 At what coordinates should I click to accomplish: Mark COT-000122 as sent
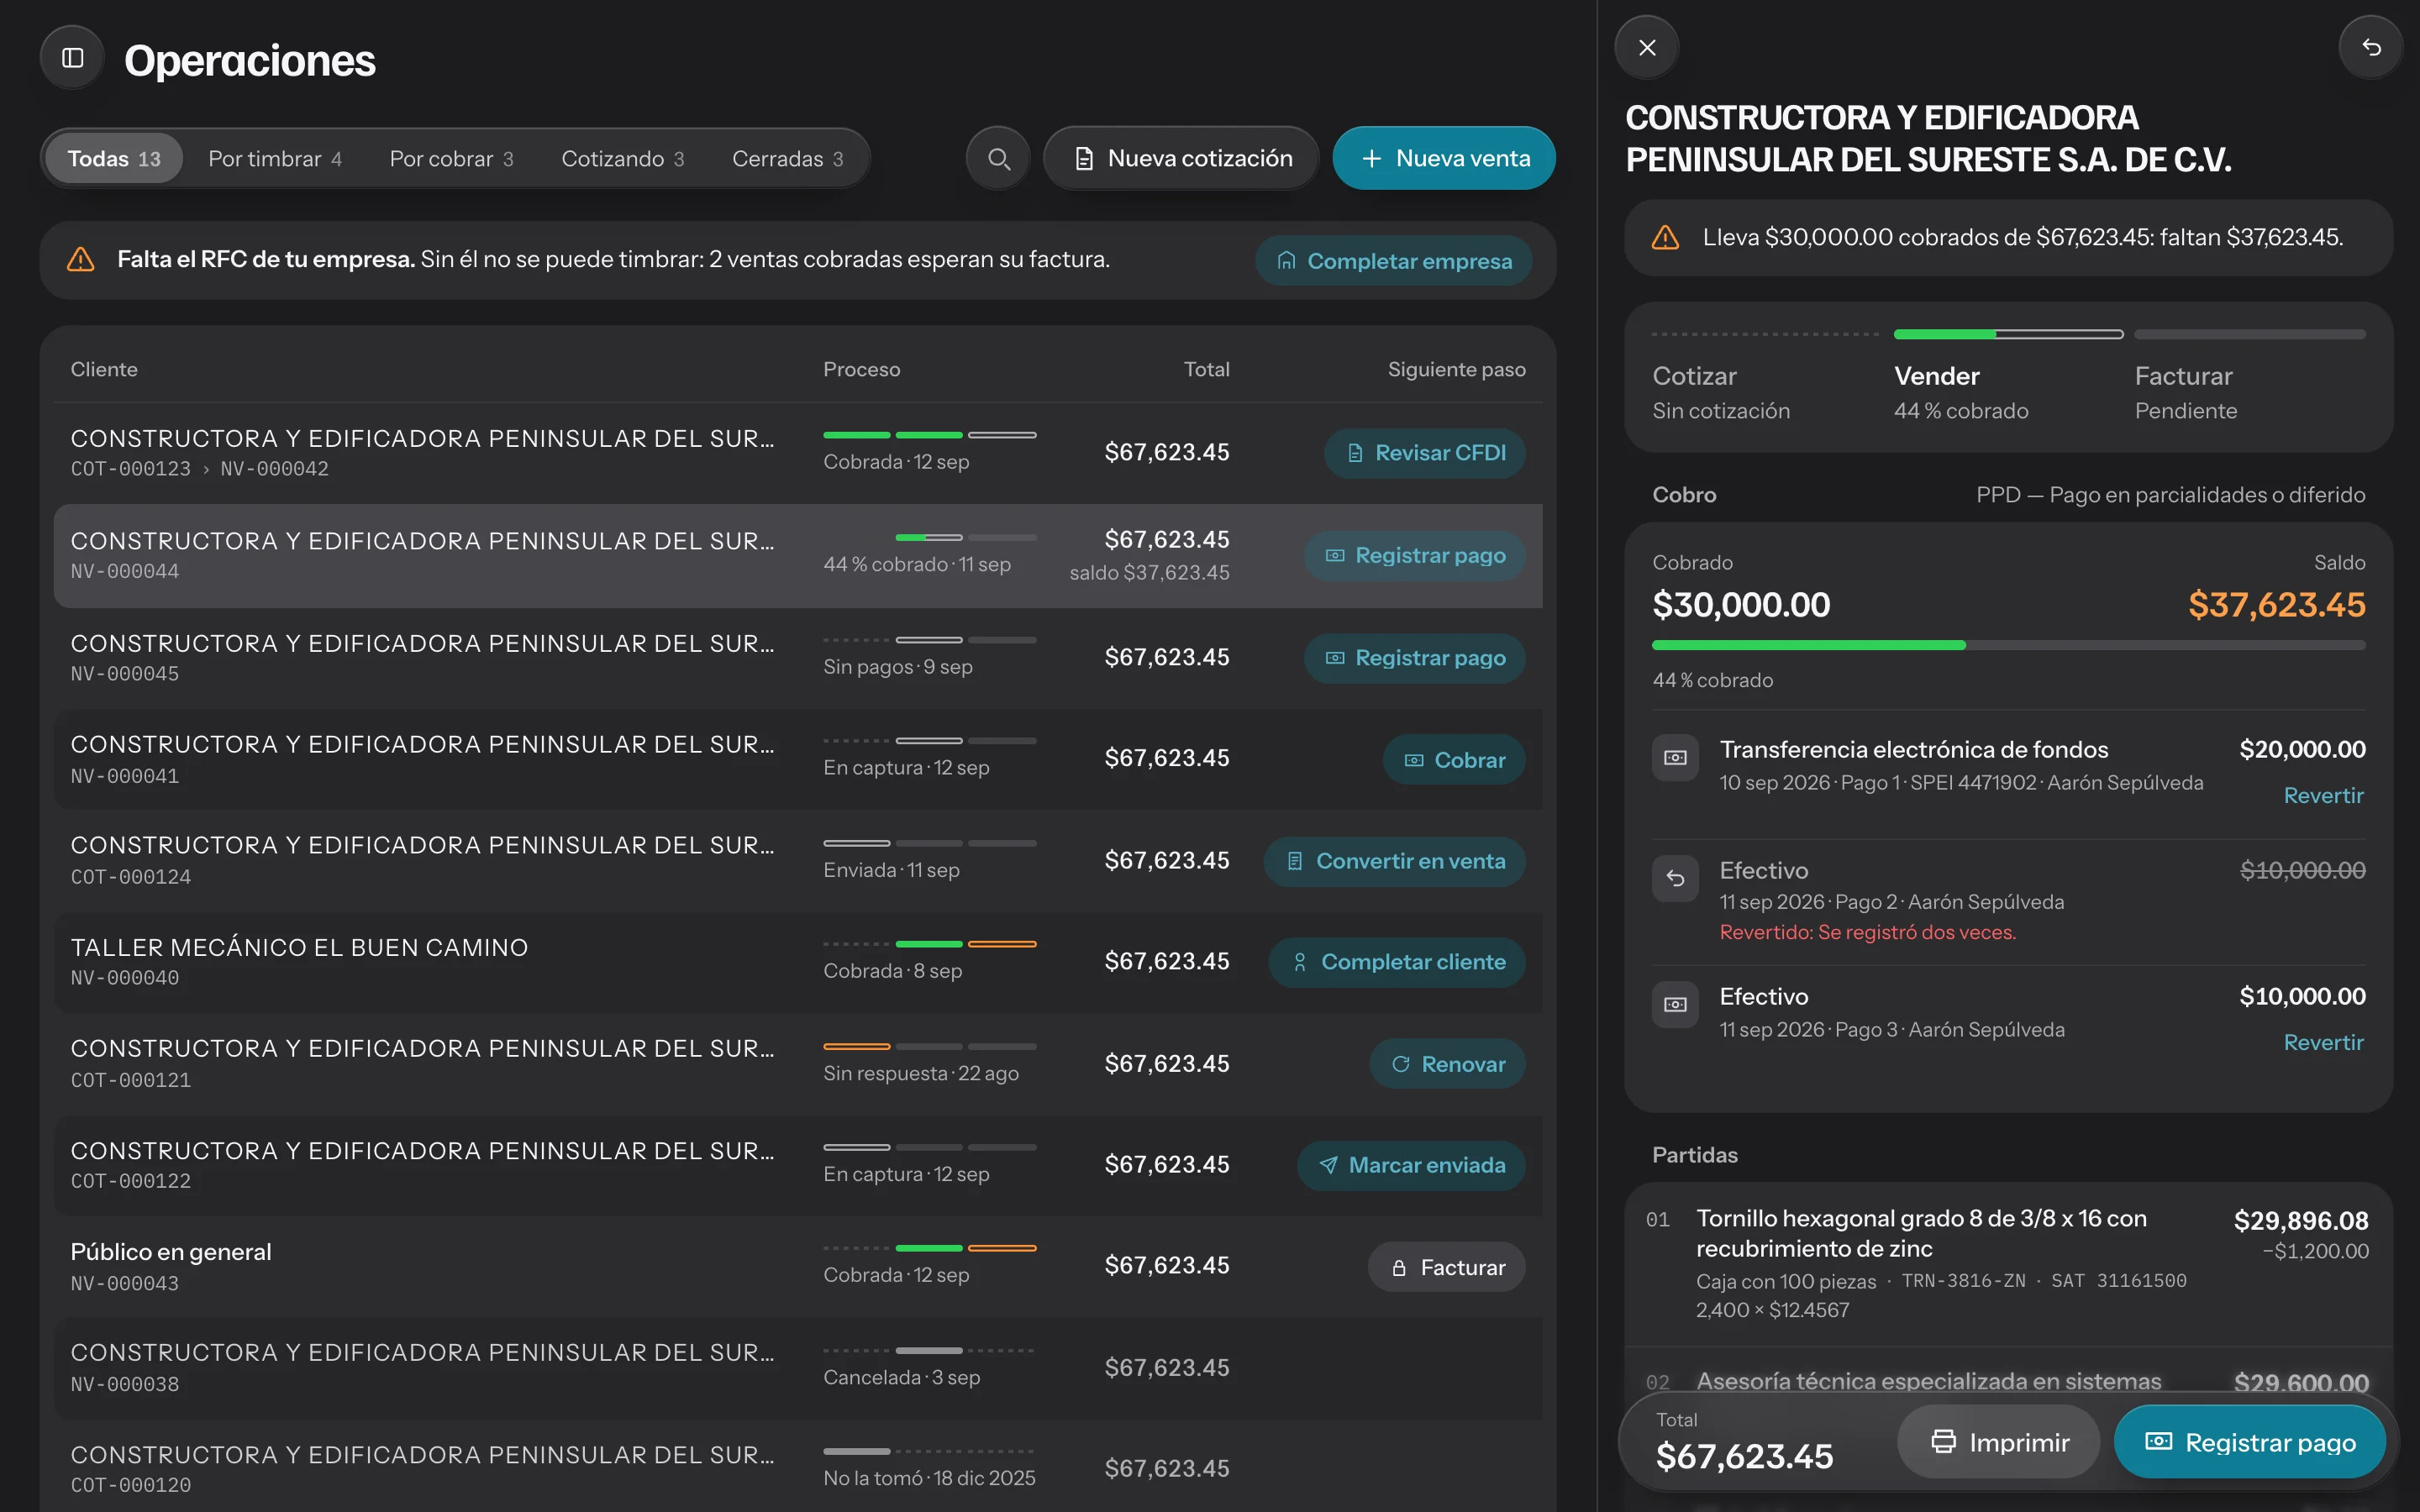point(1411,1165)
